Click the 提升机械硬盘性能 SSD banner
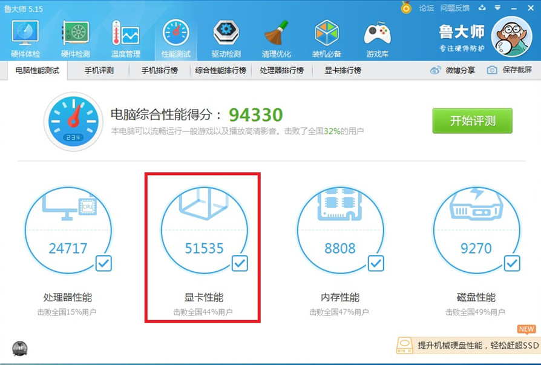Viewport: 541px width, 365px height. tap(468, 346)
